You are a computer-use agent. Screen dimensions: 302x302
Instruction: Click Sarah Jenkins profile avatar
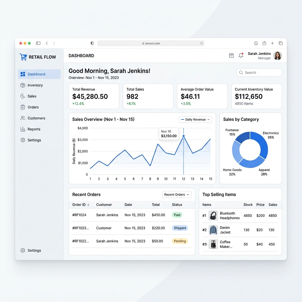point(278,56)
